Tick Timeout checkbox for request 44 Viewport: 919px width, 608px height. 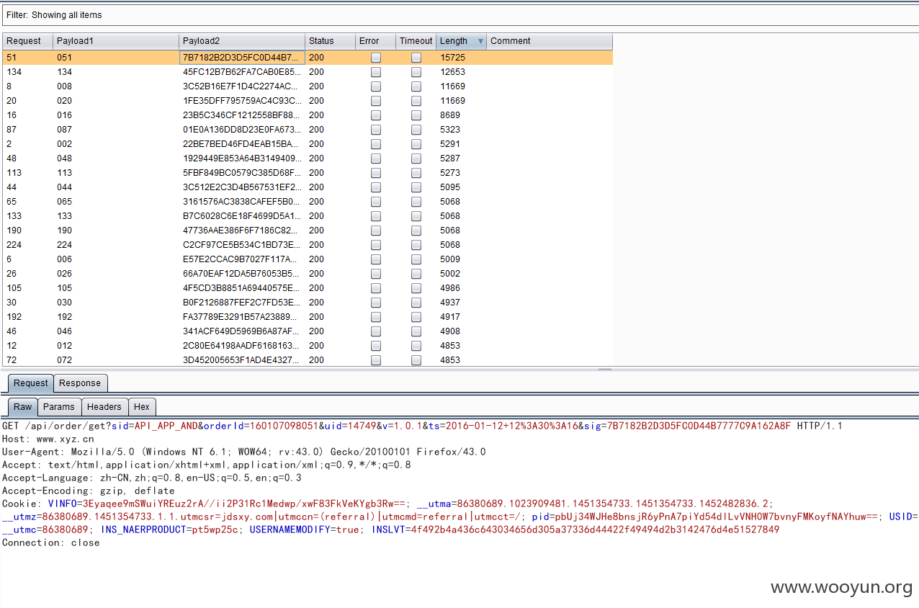pos(416,187)
